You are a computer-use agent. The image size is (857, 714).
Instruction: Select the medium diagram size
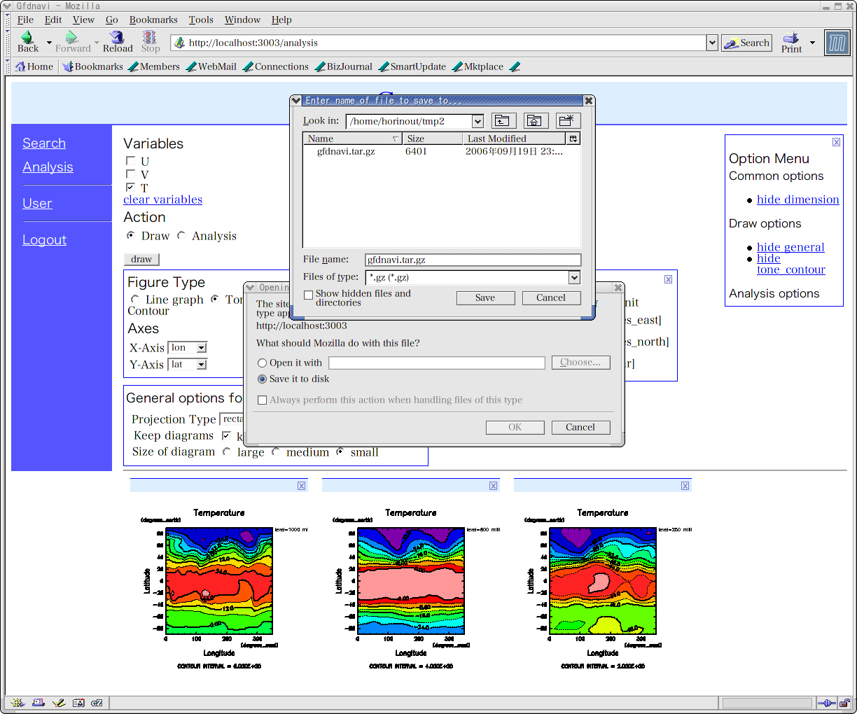(x=276, y=452)
